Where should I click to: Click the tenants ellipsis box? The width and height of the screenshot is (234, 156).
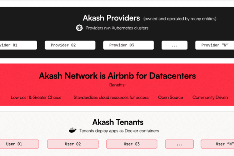coord(179,144)
